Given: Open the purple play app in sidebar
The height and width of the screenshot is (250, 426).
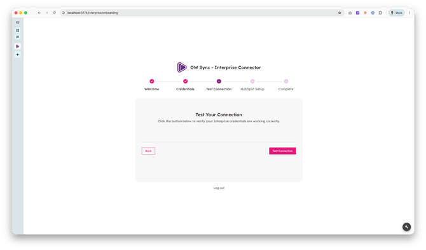Looking at the screenshot, I should (18, 46).
